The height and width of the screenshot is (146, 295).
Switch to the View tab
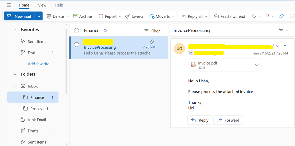click(42, 5)
